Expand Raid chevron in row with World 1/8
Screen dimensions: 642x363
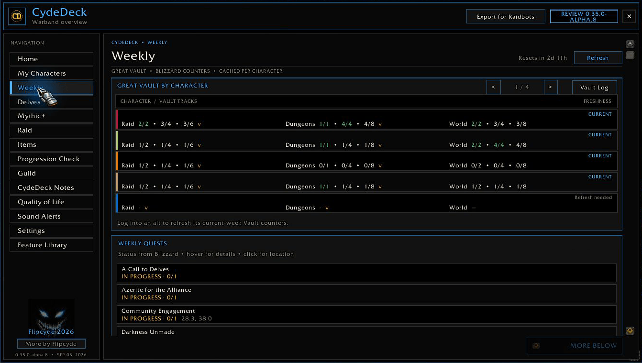click(199, 187)
